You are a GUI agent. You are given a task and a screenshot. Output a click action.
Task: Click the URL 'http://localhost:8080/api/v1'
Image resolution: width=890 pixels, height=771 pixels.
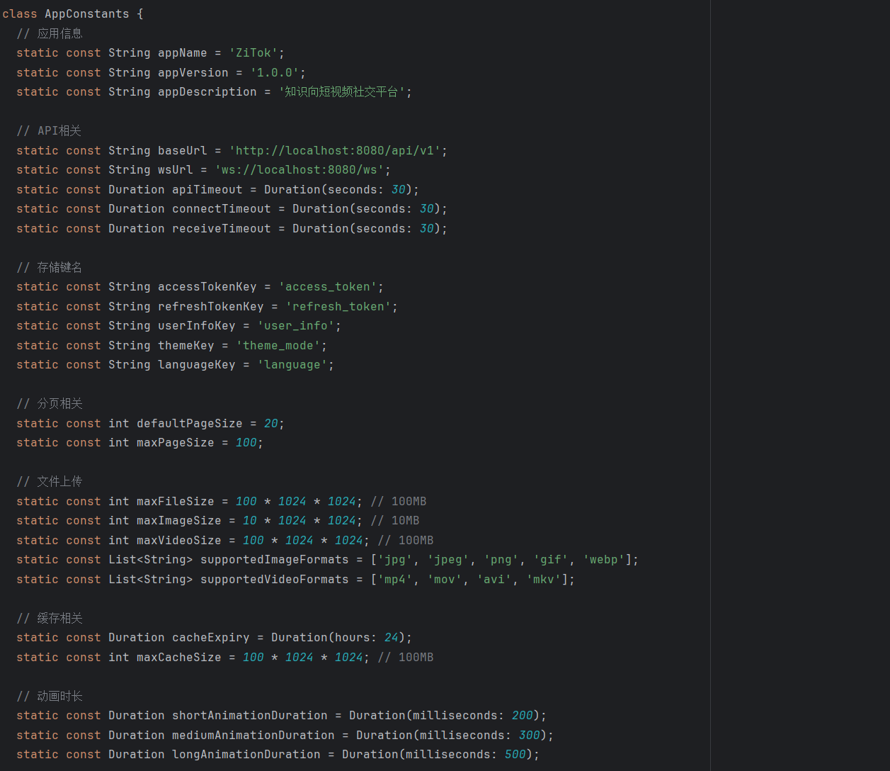click(335, 151)
